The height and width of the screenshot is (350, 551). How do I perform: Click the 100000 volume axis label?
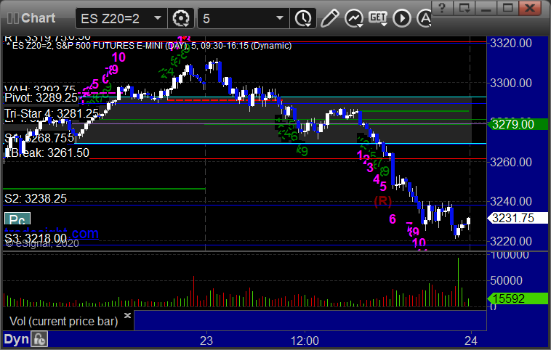click(510, 255)
